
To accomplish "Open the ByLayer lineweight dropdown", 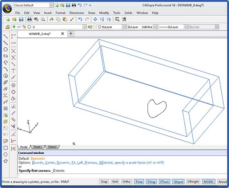I will click(x=186, y=27).
